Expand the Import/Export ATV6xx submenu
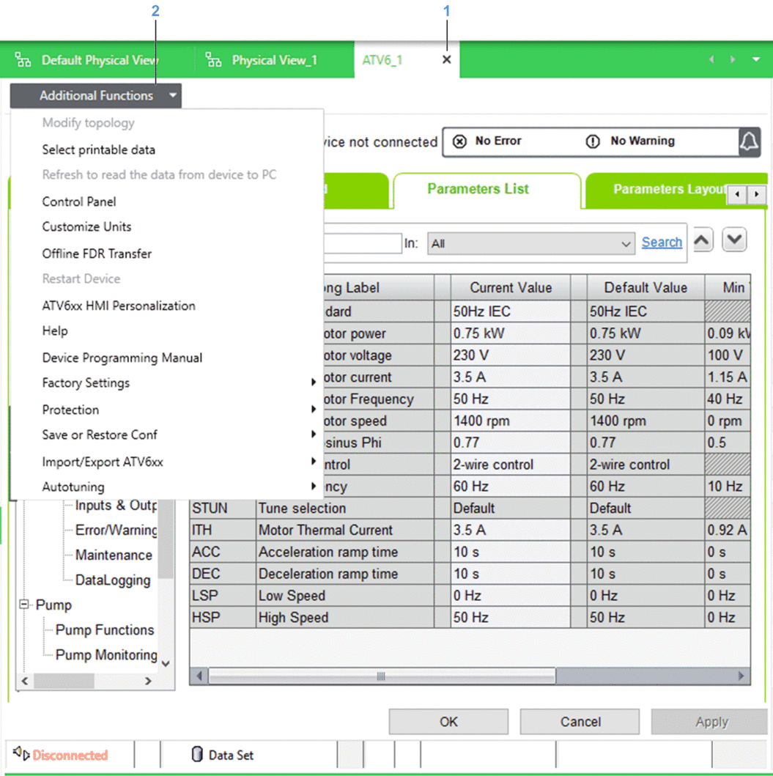The width and height of the screenshot is (773, 776). [x=314, y=461]
